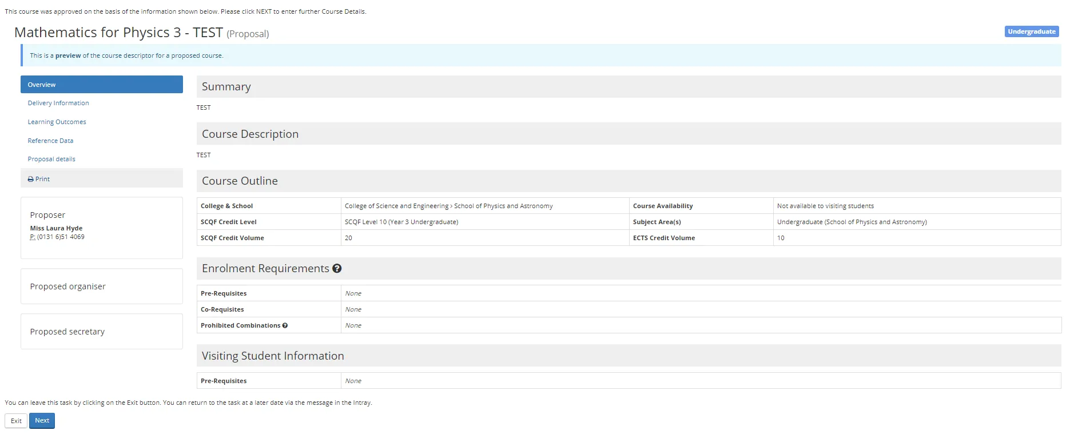The height and width of the screenshot is (438, 1074).
Task: Click help icon beside Enrolment Requirements heading
Action: click(337, 268)
